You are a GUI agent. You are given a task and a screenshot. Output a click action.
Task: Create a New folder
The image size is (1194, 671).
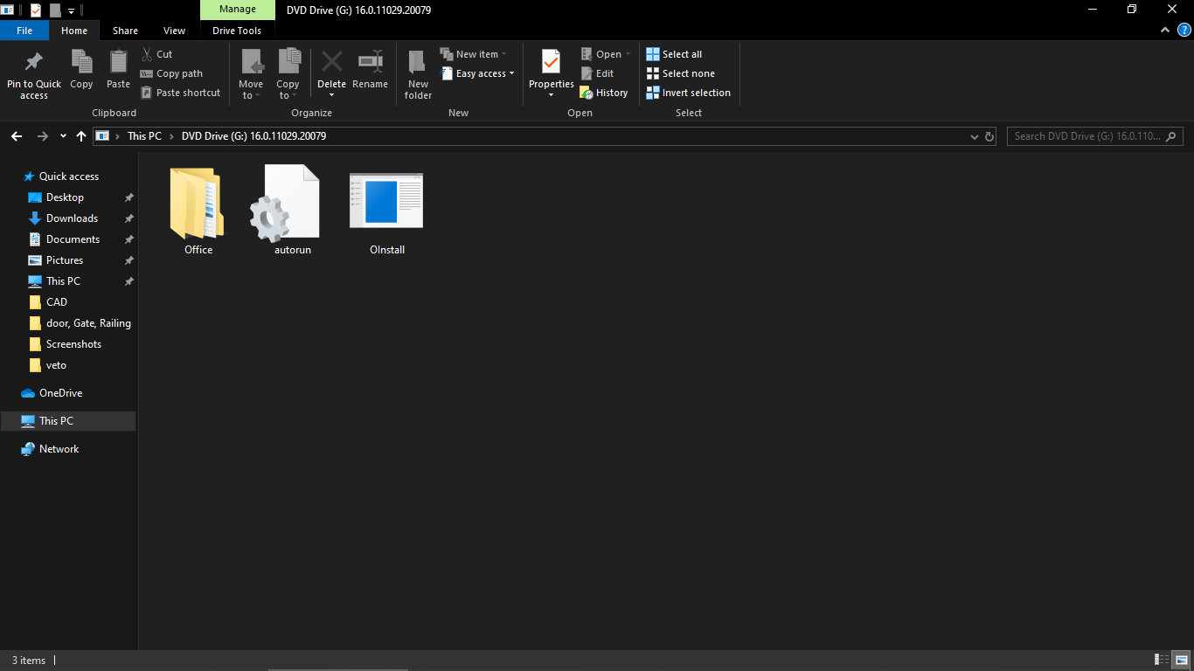418,74
